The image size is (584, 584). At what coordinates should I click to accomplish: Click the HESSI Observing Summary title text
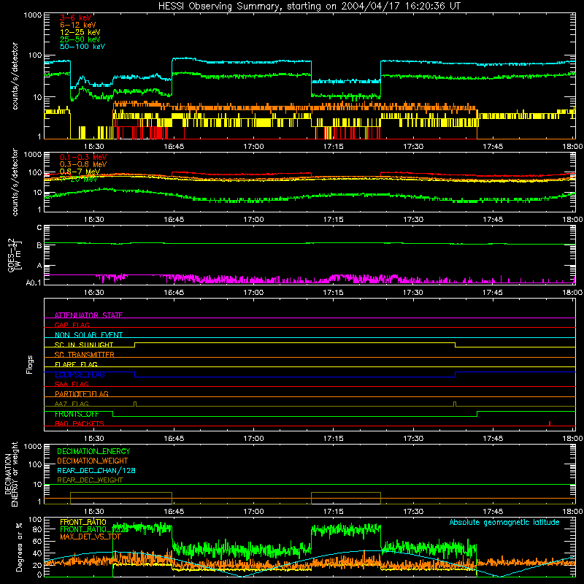309,6
